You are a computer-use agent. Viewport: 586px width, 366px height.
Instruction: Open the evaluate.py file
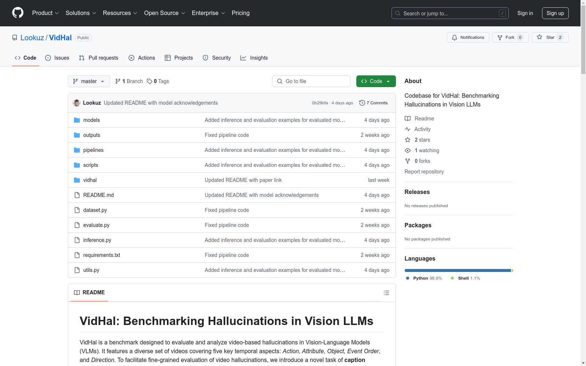click(x=96, y=225)
